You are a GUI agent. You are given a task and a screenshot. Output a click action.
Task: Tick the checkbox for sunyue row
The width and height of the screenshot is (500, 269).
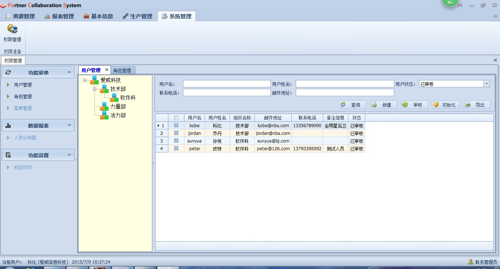176,141
